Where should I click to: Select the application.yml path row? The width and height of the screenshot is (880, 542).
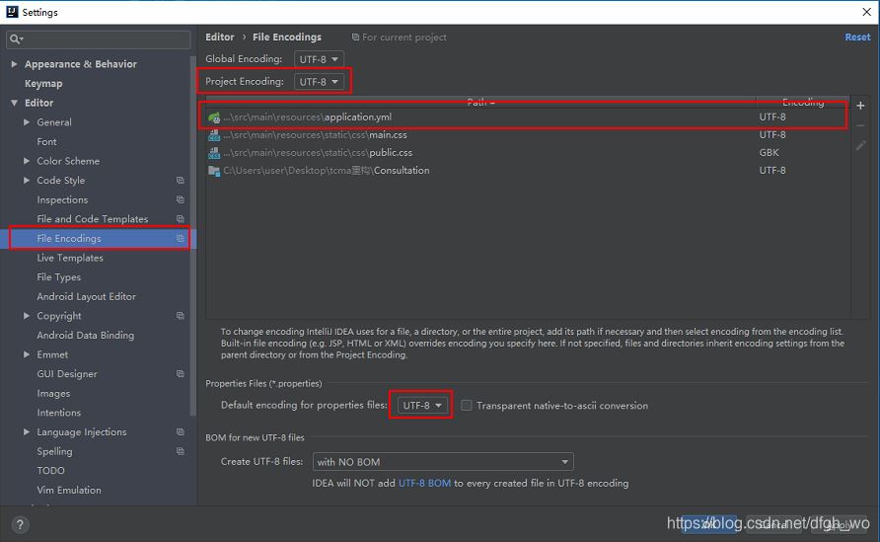click(x=527, y=117)
